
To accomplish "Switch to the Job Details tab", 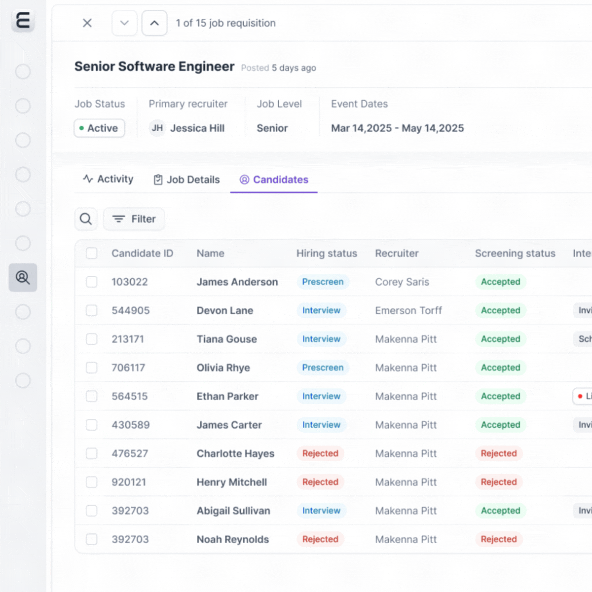I will (186, 180).
